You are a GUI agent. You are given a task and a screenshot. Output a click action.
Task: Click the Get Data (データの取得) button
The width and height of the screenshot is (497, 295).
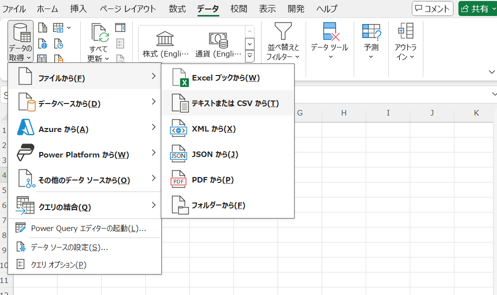point(20,41)
